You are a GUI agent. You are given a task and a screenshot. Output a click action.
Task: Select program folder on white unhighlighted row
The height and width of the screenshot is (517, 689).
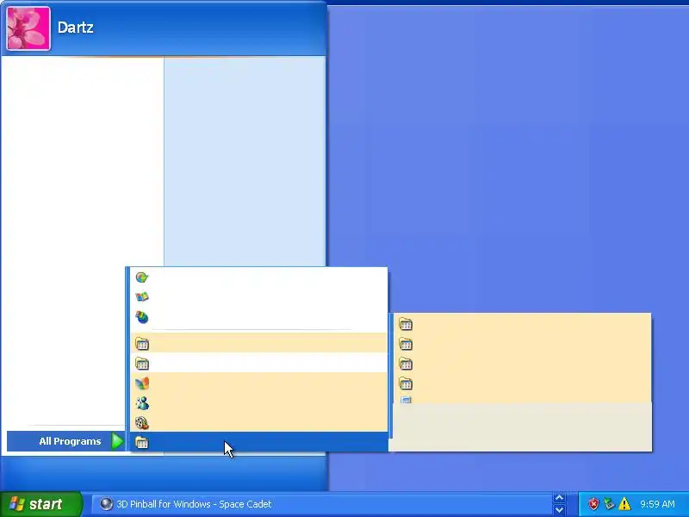259,363
